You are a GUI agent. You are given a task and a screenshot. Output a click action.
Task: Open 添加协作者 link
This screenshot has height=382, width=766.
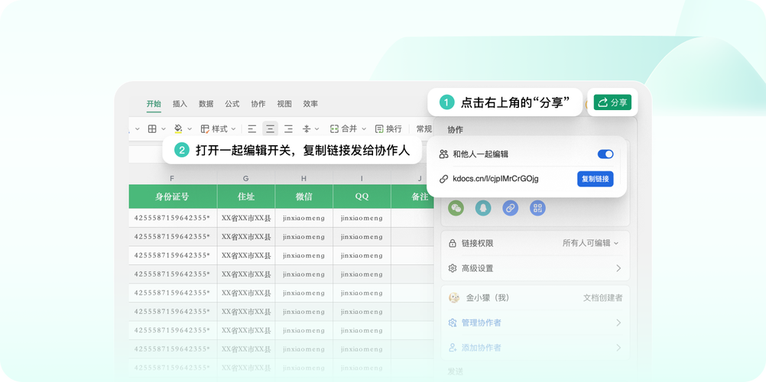pyautogui.click(x=481, y=348)
